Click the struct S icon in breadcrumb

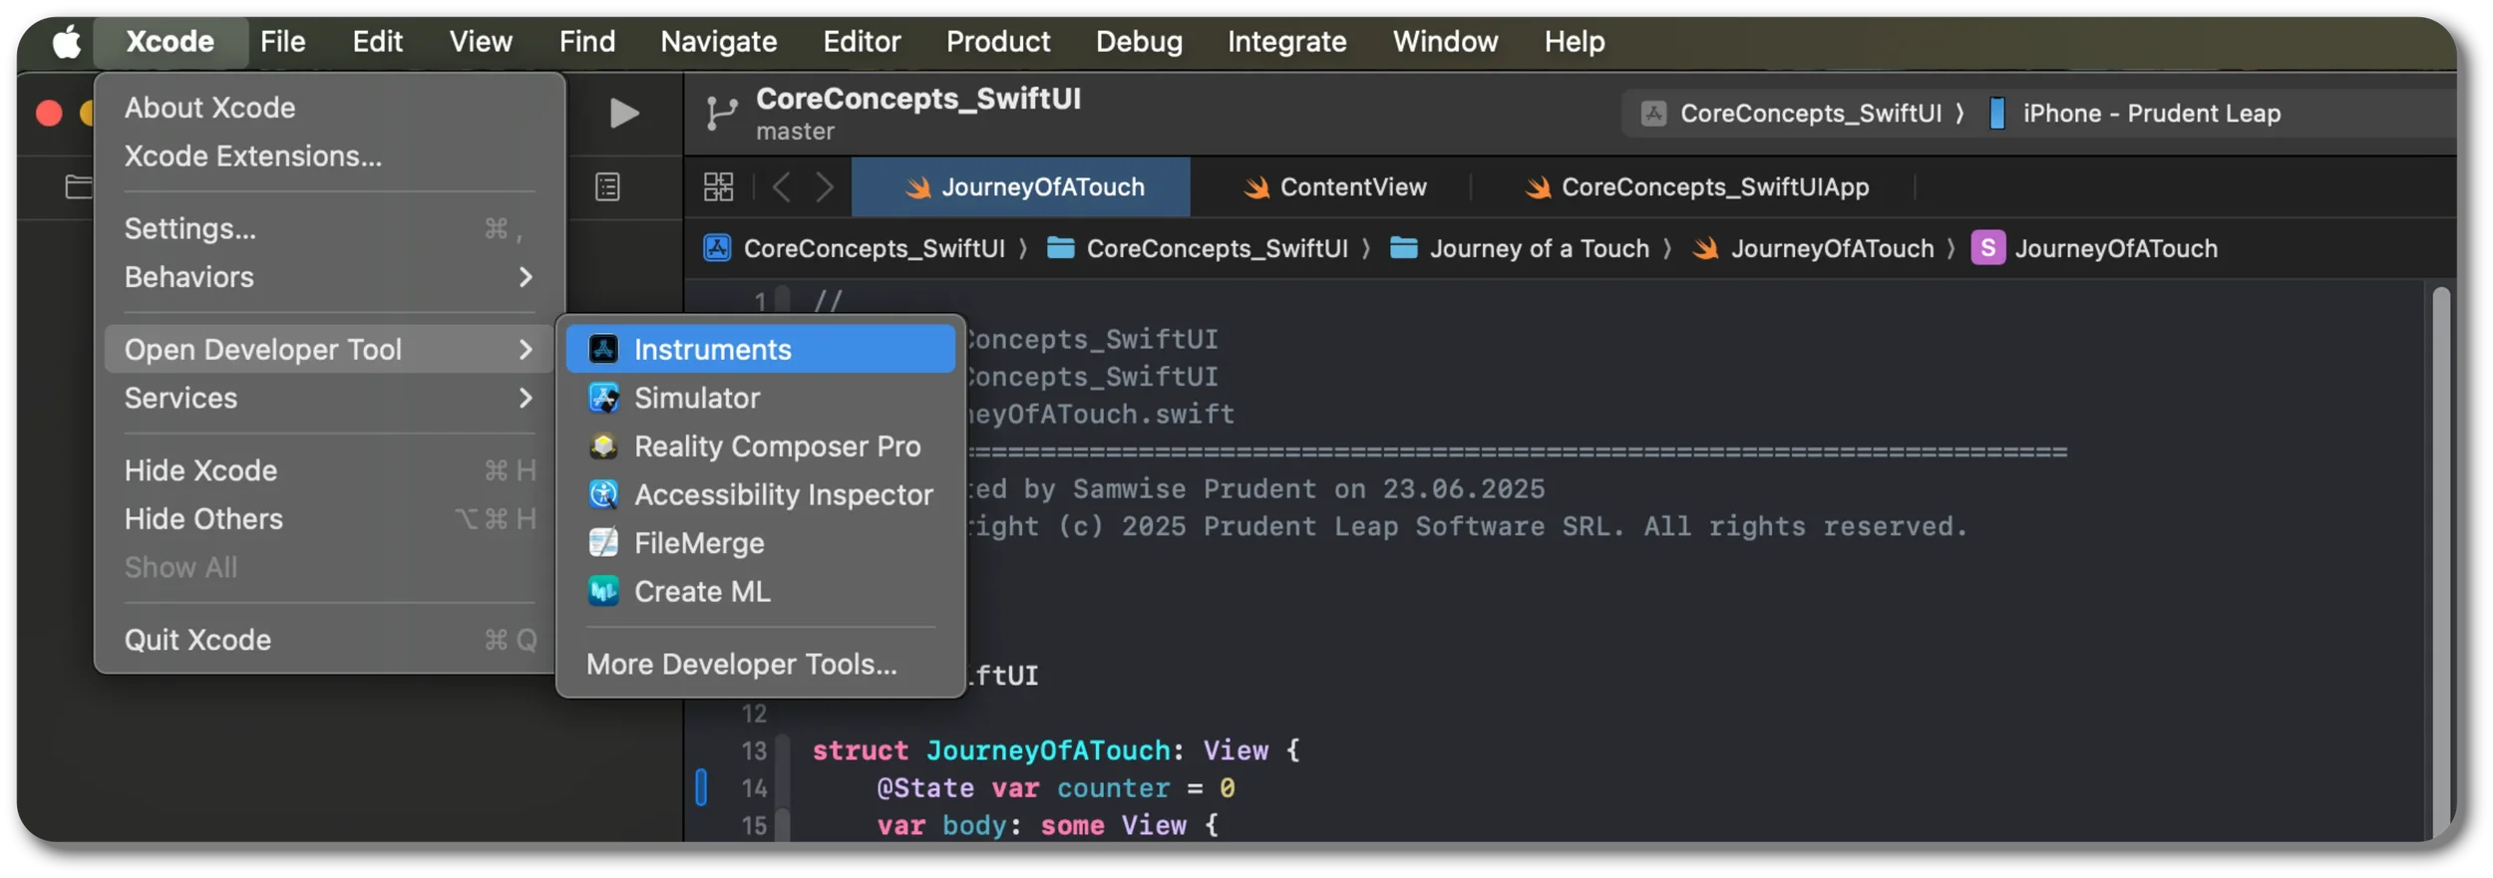pos(1987,248)
